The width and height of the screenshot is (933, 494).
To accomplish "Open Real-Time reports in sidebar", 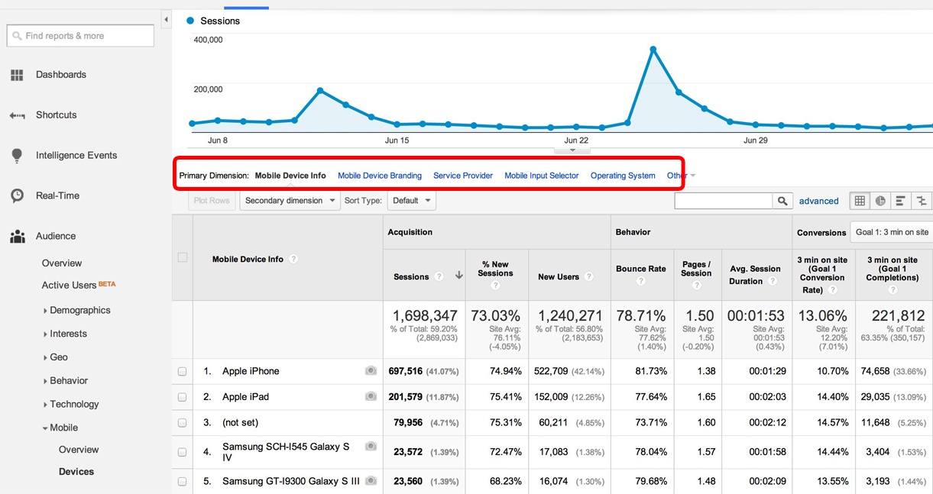I will [57, 195].
